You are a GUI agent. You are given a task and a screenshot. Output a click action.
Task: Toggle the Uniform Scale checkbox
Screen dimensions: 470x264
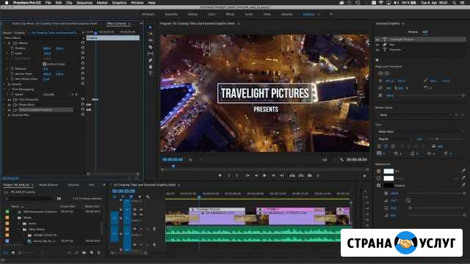[44, 64]
